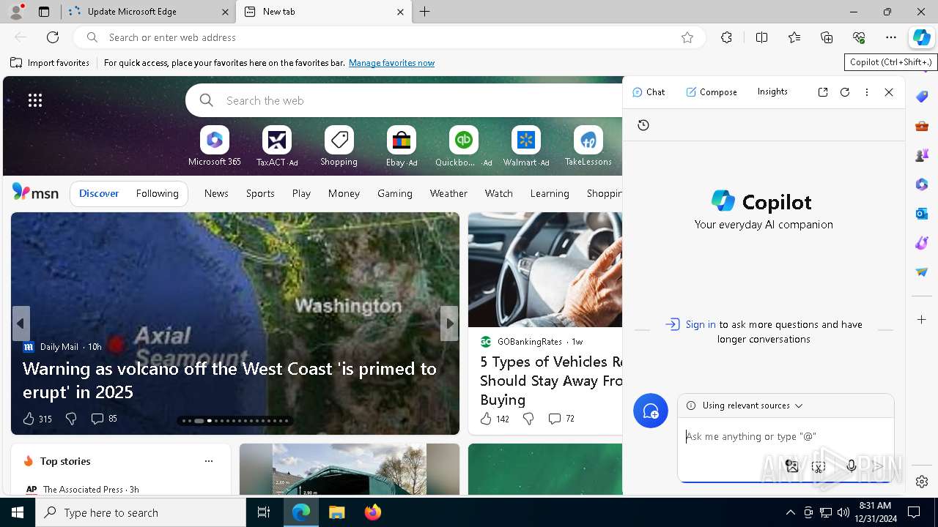938x527 pixels.
Task: Open Settings and more ellipsis menu
Action: [891, 37]
